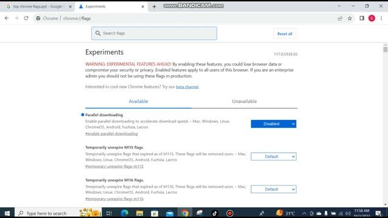The height and width of the screenshot is (218, 388).
Task: Open File Explorer from taskbar
Action: (139, 213)
